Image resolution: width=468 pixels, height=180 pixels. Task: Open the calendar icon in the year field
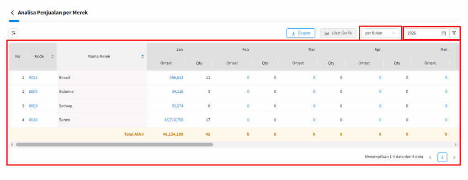pyautogui.click(x=443, y=33)
